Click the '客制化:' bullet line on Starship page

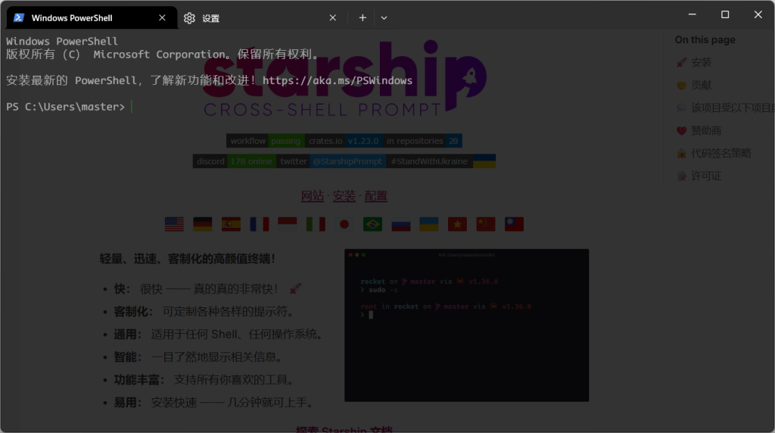pyautogui.click(x=204, y=311)
